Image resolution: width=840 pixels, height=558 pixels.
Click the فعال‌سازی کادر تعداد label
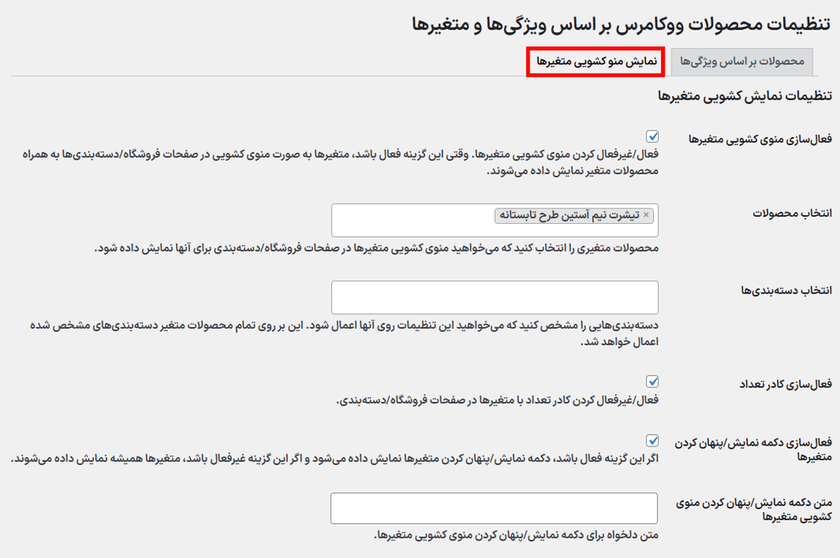click(784, 385)
